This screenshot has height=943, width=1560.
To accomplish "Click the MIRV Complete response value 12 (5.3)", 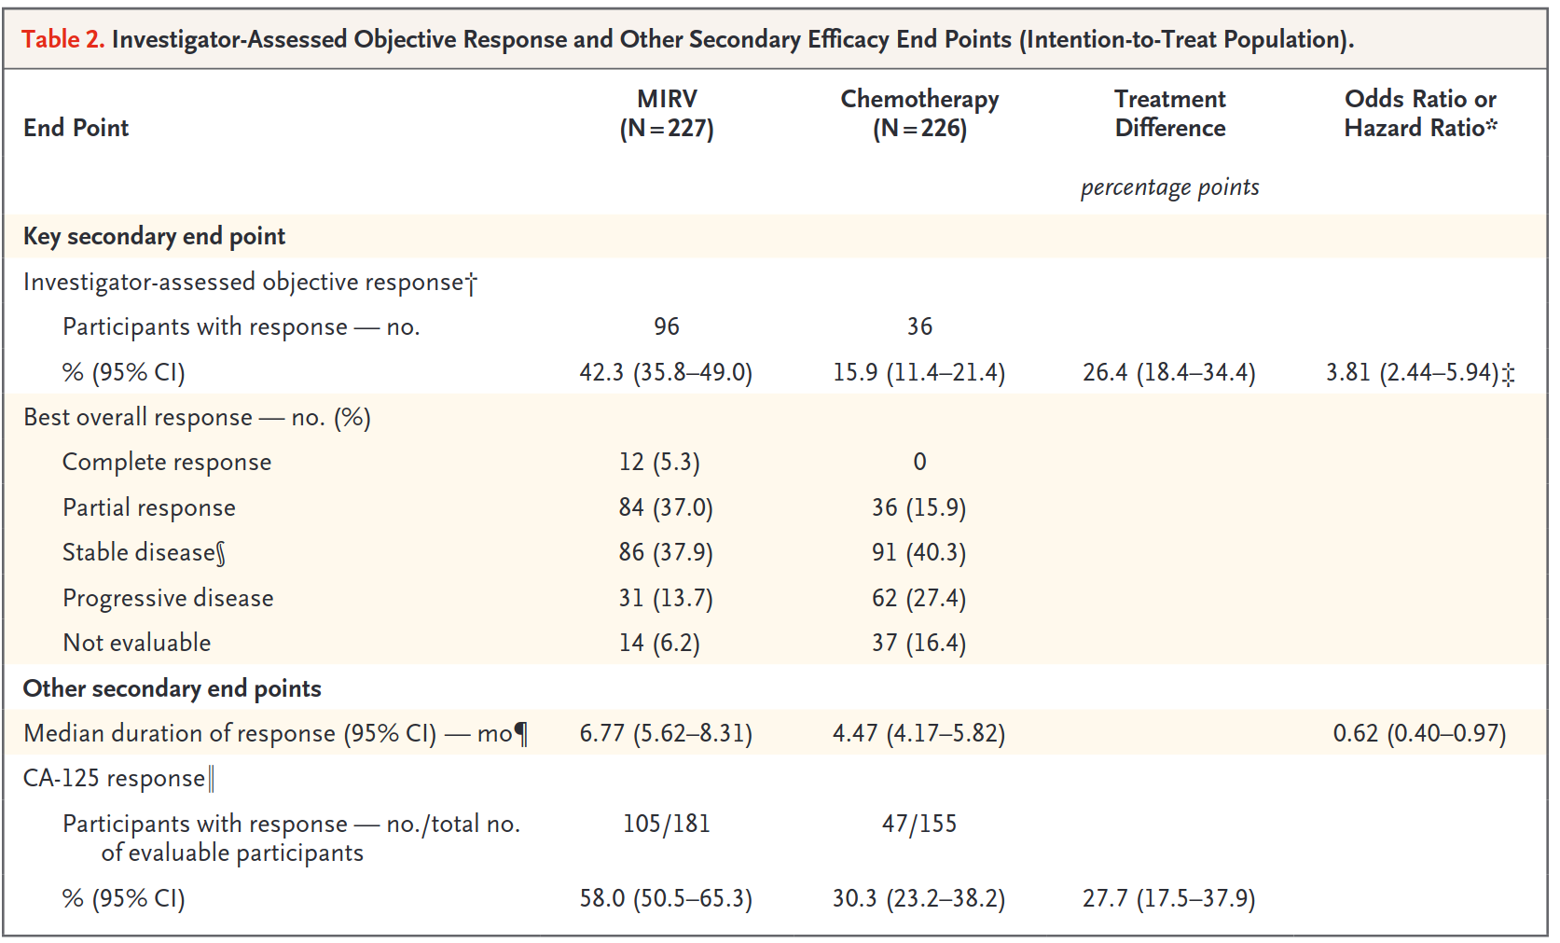I will pos(659,463).
